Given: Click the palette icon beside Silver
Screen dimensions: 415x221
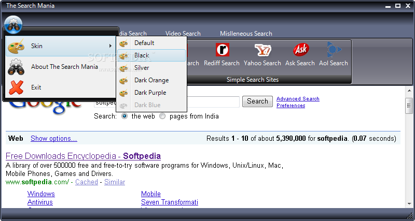Looking at the screenshot, I should tap(123, 68).
